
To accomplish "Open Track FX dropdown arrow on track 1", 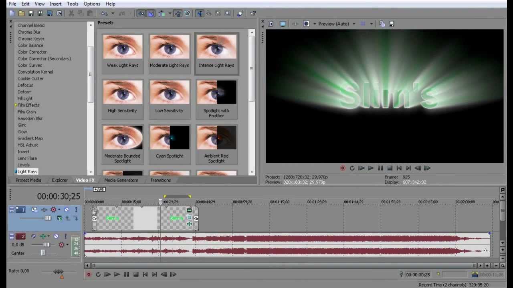I will [x=59, y=210].
